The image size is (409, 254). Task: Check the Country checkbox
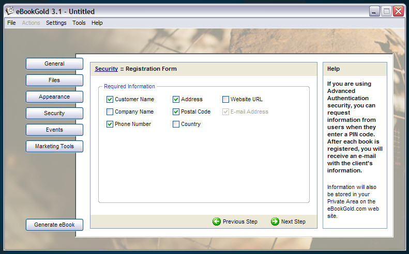(x=176, y=124)
